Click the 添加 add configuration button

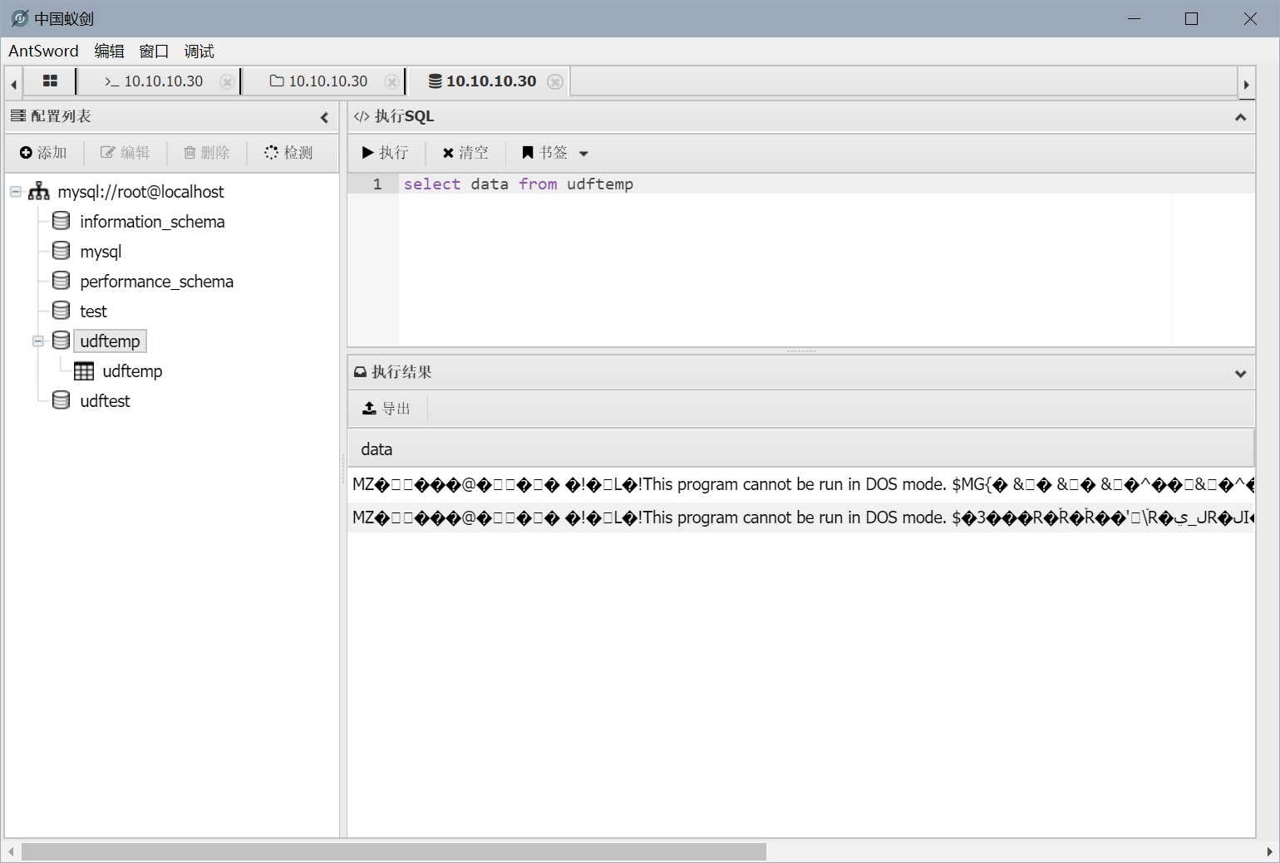43,153
